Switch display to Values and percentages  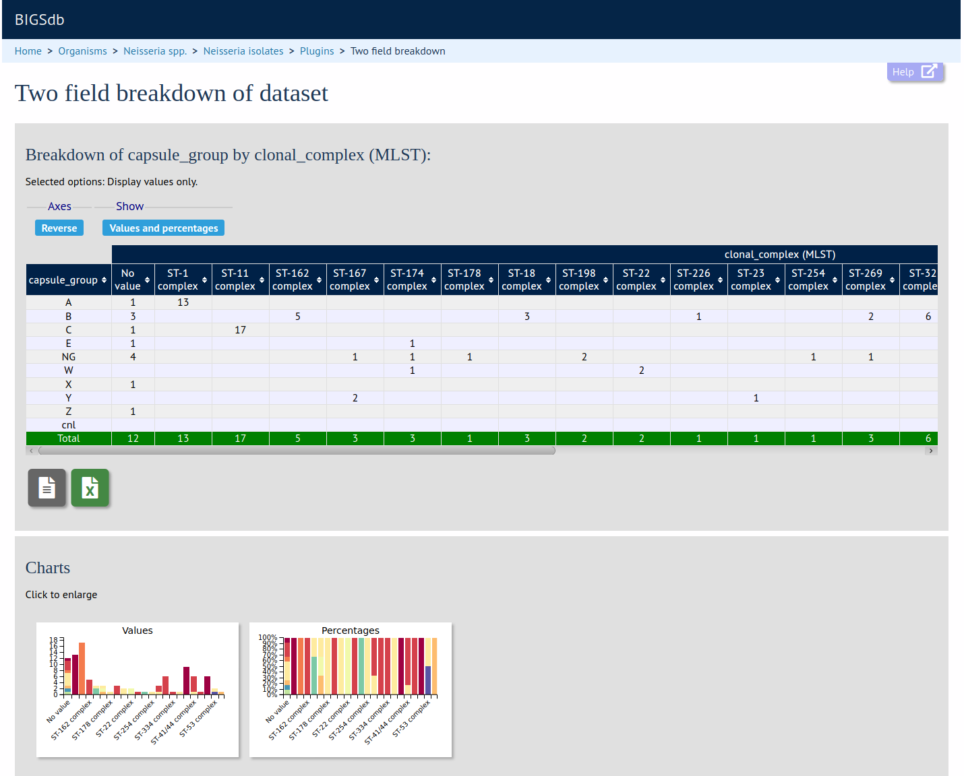click(163, 228)
